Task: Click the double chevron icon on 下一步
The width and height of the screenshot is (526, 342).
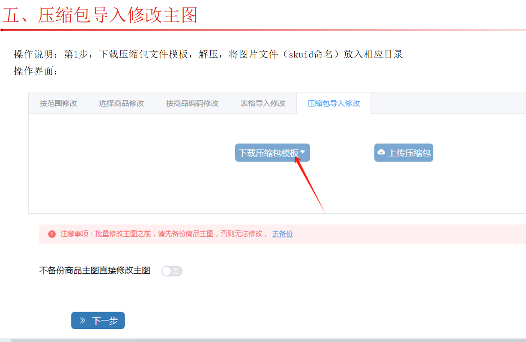Action: pyautogui.click(x=83, y=321)
